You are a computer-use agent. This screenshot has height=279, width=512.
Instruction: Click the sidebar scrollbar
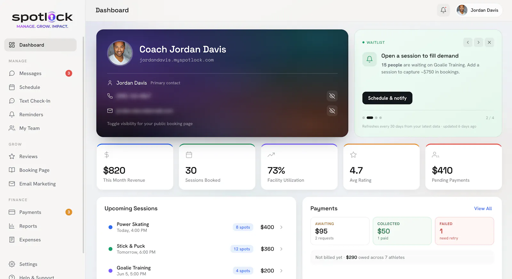pyautogui.click(x=83, y=144)
